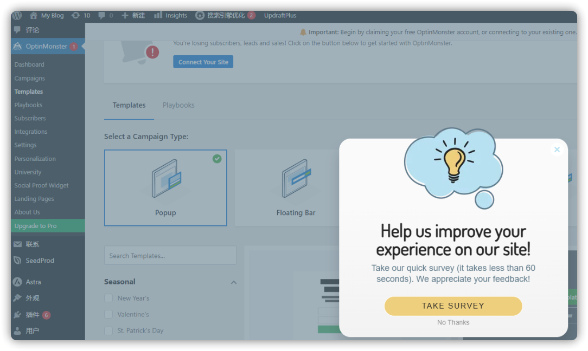Open the UpdraftPlus admin bar menu

tap(280, 15)
